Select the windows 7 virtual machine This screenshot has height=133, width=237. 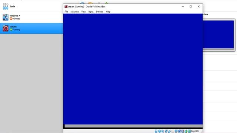point(31,17)
